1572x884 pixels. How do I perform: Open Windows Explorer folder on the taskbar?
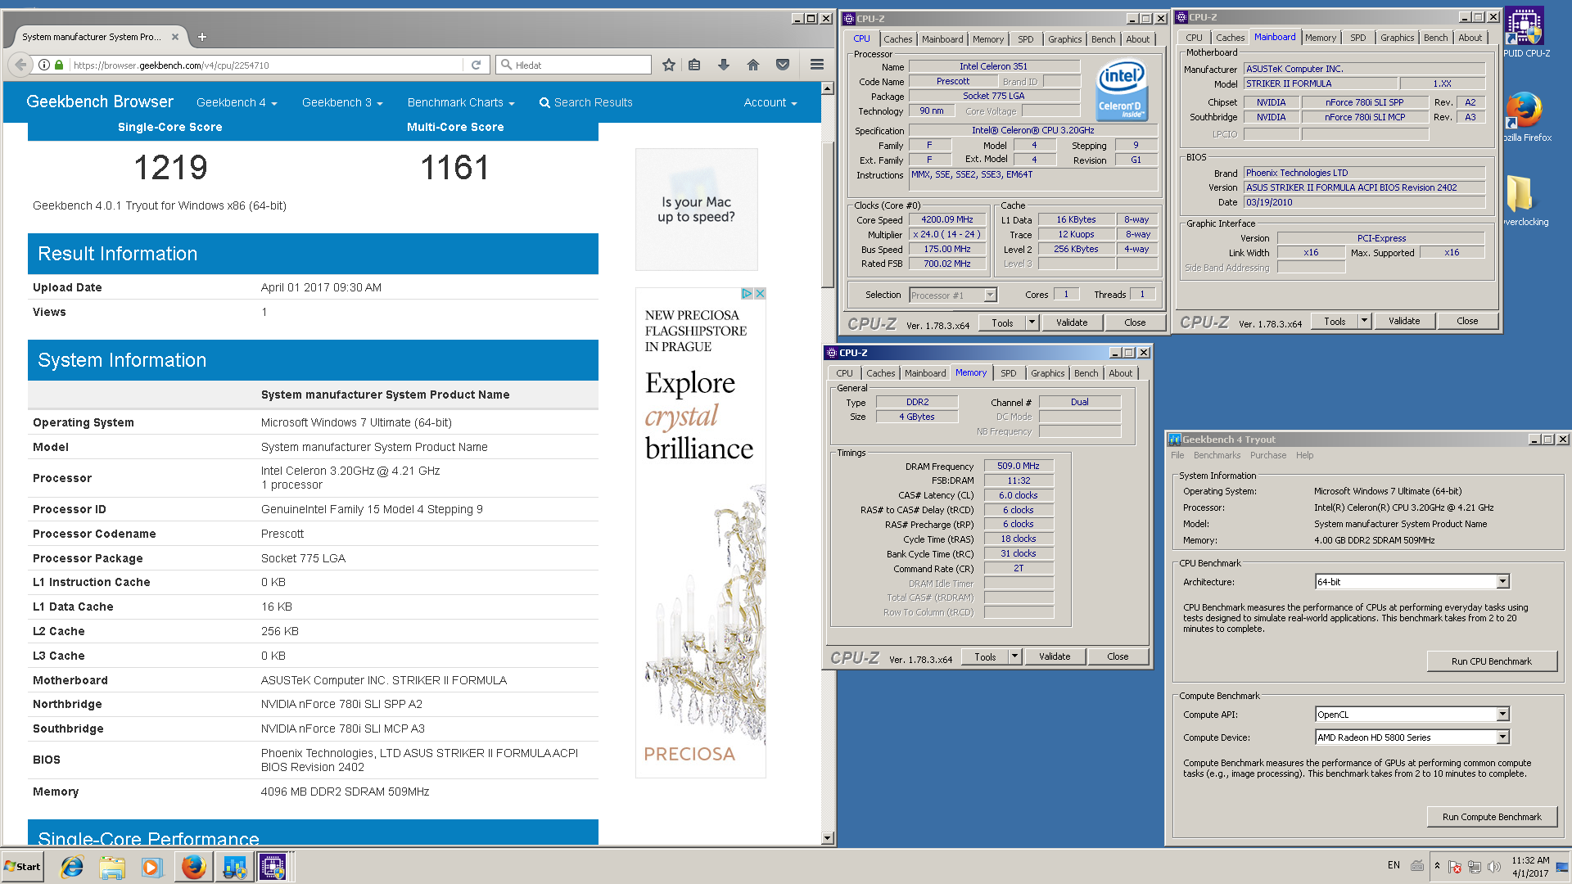click(x=112, y=867)
